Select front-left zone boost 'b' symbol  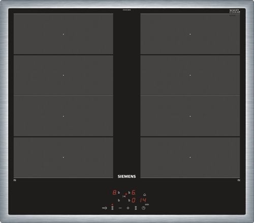coord(119,200)
